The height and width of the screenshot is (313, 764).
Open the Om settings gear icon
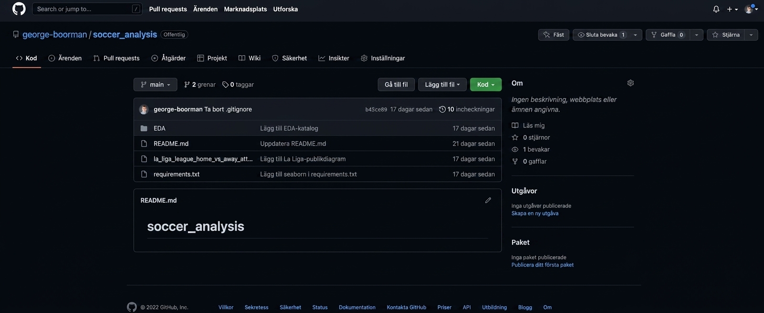click(630, 83)
